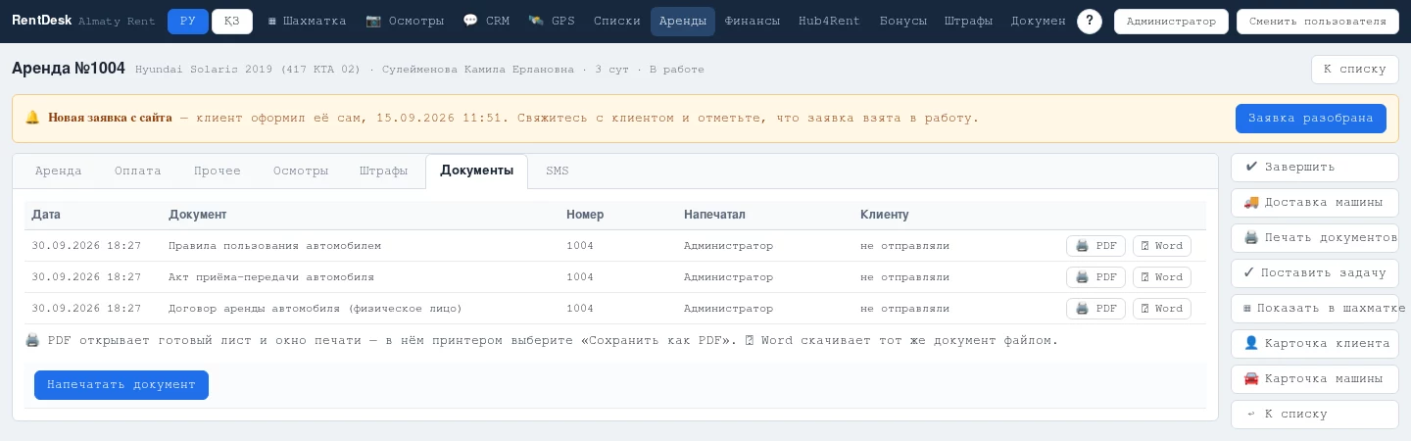Open PDF for Акт приёма-передачи автомобиля

coord(1095,277)
